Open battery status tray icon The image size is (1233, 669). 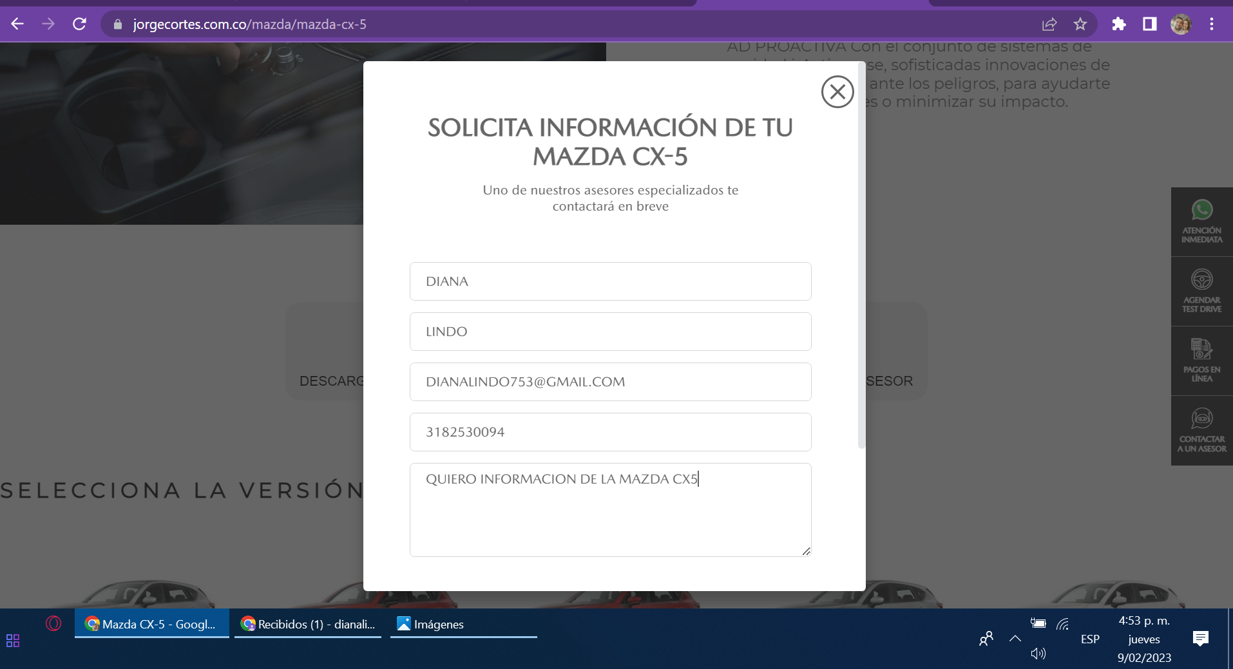1038,623
